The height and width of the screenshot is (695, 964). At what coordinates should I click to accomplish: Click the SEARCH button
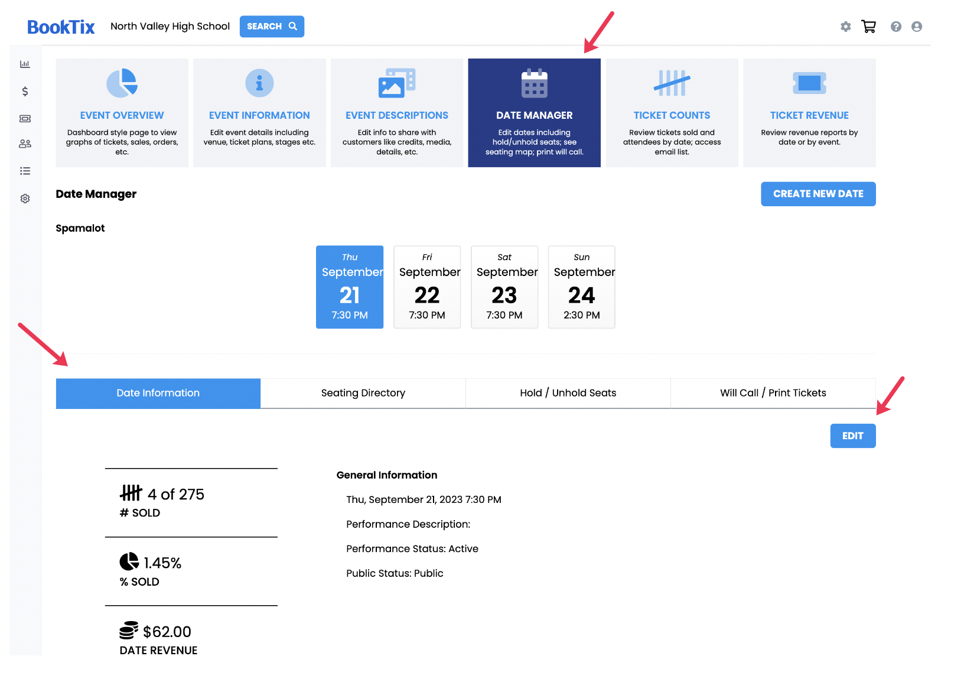272,27
